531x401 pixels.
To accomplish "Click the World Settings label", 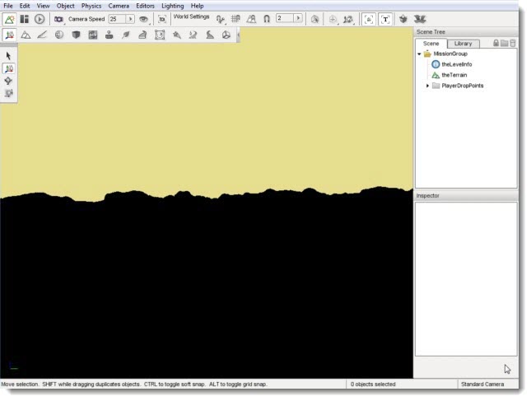I will tap(191, 17).
